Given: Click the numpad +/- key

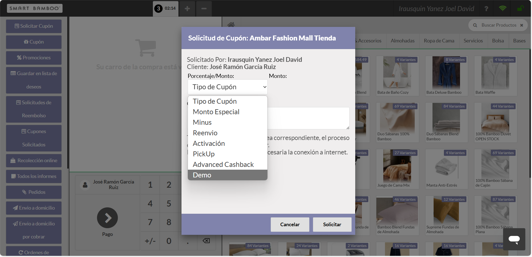Looking at the screenshot, I should coord(150,241).
